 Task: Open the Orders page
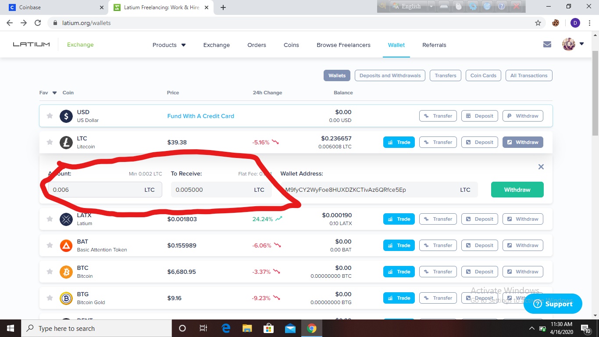257,45
